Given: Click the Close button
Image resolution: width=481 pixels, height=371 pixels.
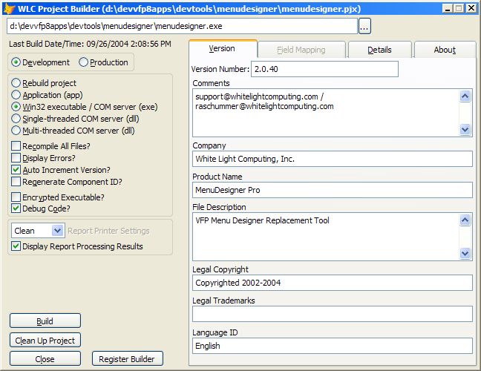Looking at the screenshot, I should click(x=45, y=358).
